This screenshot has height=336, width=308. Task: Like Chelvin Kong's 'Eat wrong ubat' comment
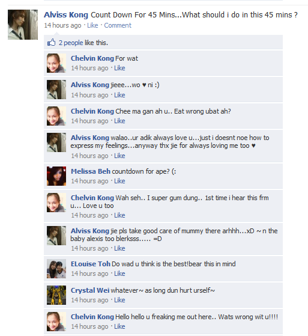(x=119, y=121)
